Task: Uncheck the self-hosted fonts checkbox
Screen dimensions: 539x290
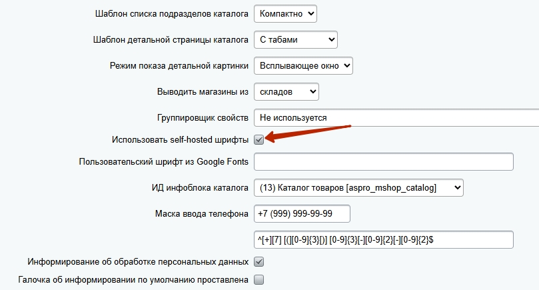Action: 259,140
